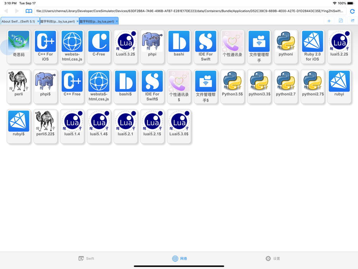The width and height of the screenshot is (358, 269).
Task: Close the active third 踏宇科技 tab
Action: pos(117,21)
